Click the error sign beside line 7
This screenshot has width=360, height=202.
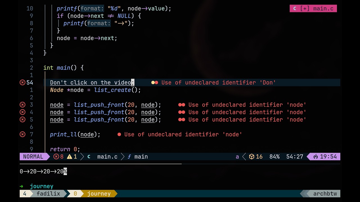pyautogui.click(x=22, y=134)
